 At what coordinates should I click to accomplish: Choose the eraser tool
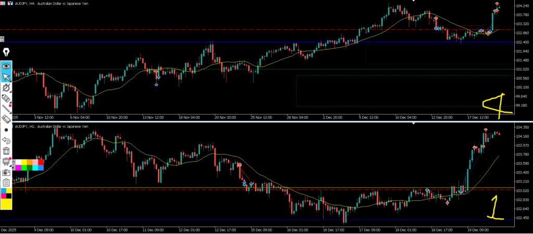[6, 119]
